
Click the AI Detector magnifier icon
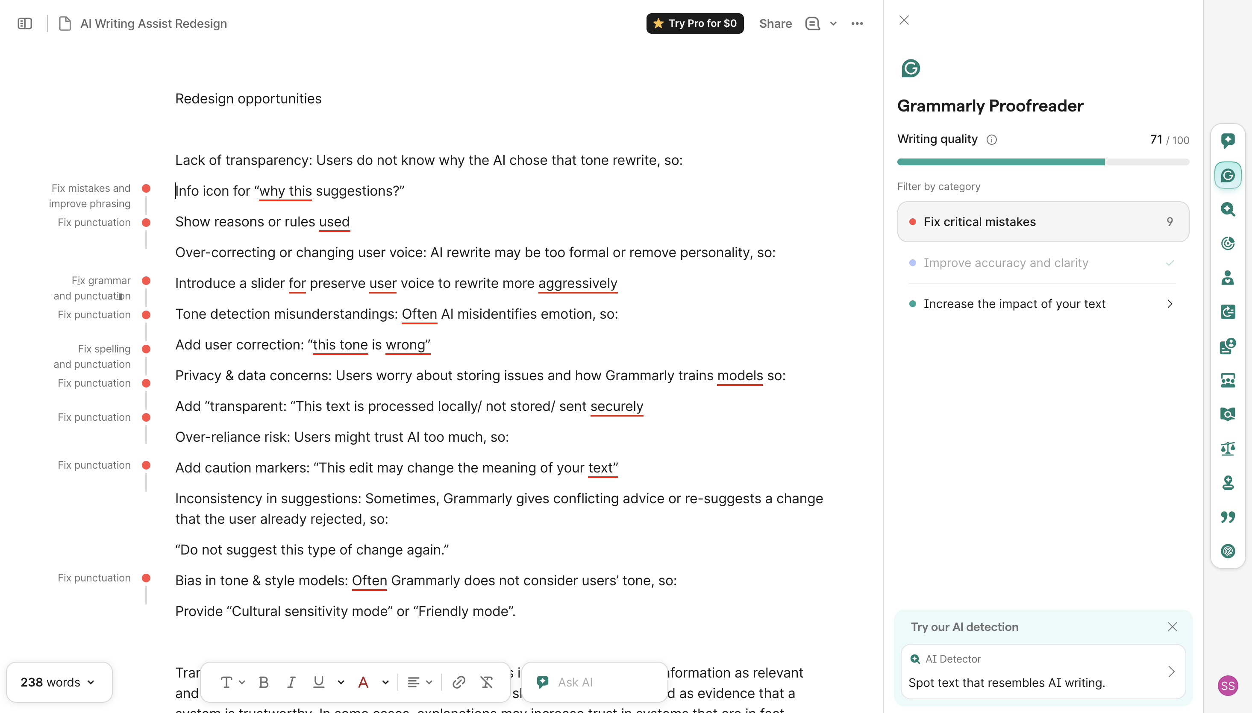914,659
